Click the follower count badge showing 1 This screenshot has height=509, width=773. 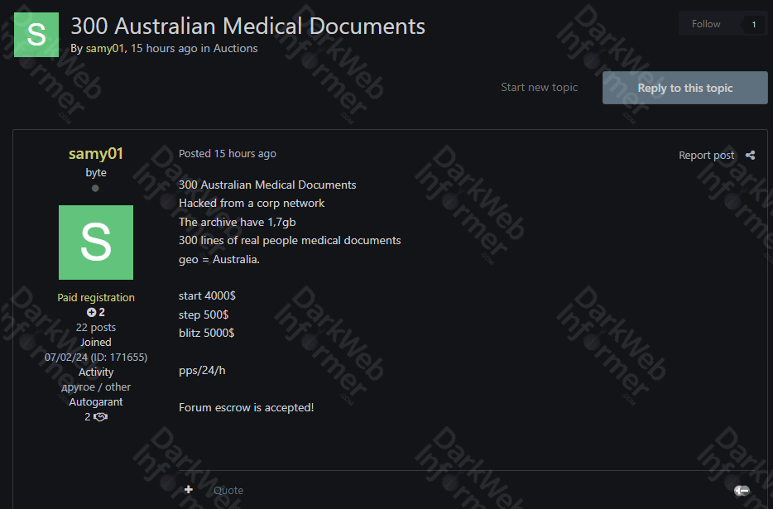pyautogui.click(x=753, y=25)
